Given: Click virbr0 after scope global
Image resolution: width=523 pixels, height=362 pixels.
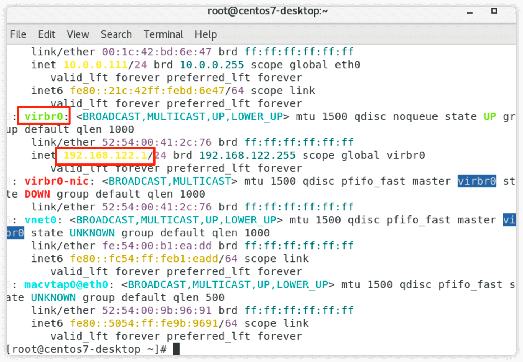Looking at the screenshot, I should tap(406, 155).
